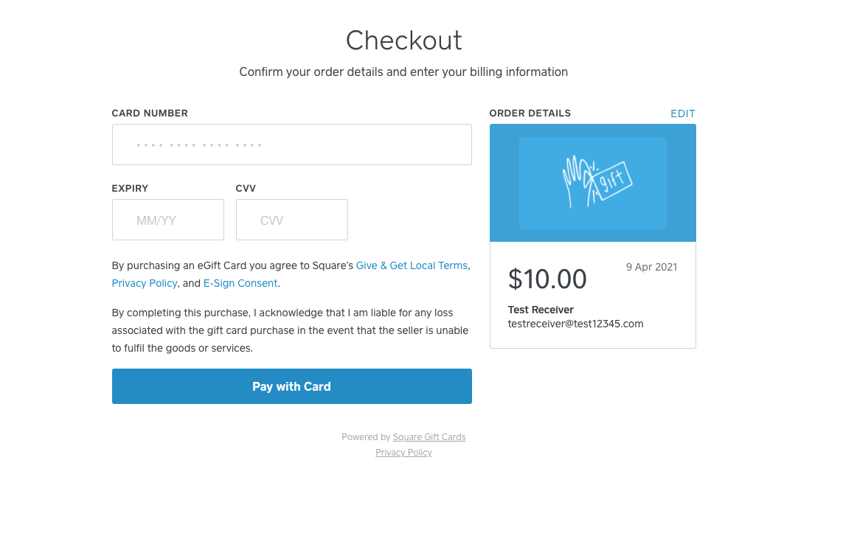This screenshot has height=547, width=843.
Task: Click the hand holding gift illustration
Action: tap(597, 181)
